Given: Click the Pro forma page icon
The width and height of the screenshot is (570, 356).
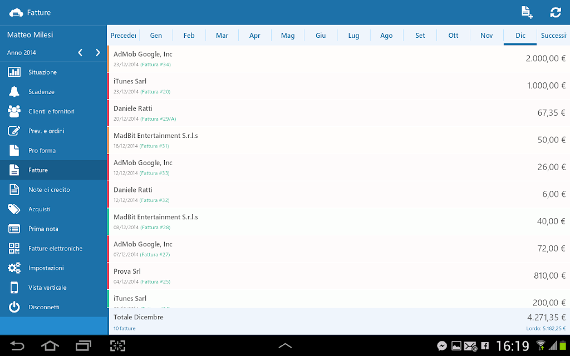Looking at the screenshot, I should [x=14, y=150].
